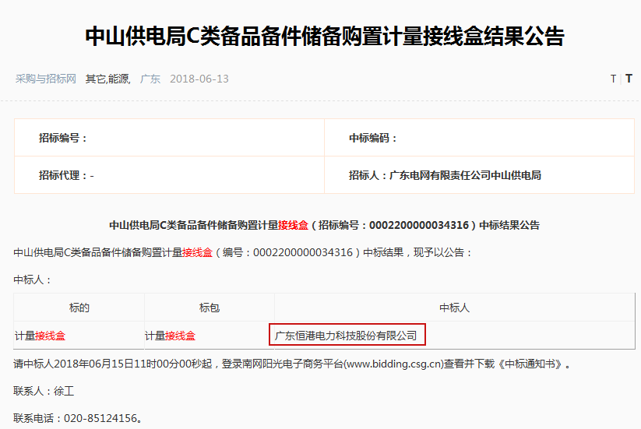This screenshot has width=641, height=429.
Task: Click the 中标编码 cell
Action: pyautogui.click(x=373, y=138)
